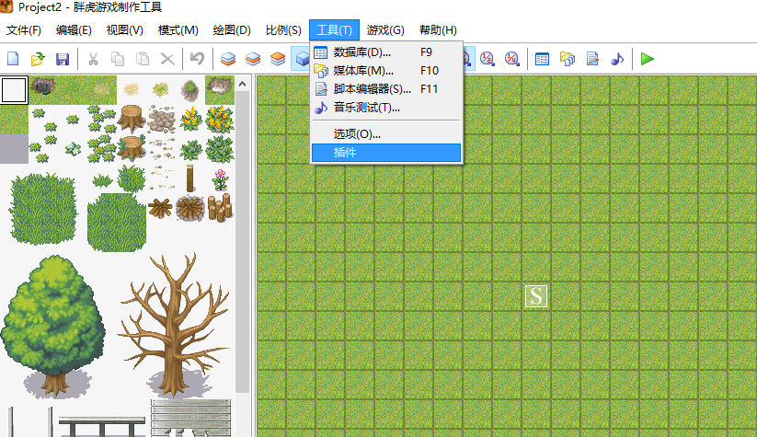Click tileset scrollbar up arrow
Screen dimensions: 757x437
pyautogui.click(x=242, y=84)
